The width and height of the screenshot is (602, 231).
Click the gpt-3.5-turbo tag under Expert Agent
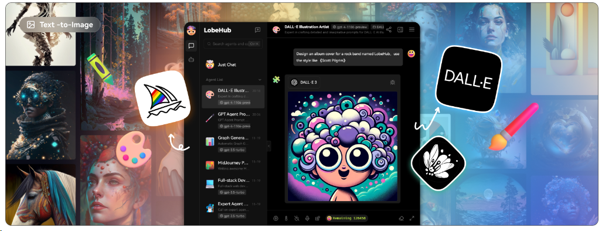(x=232, y=216)
